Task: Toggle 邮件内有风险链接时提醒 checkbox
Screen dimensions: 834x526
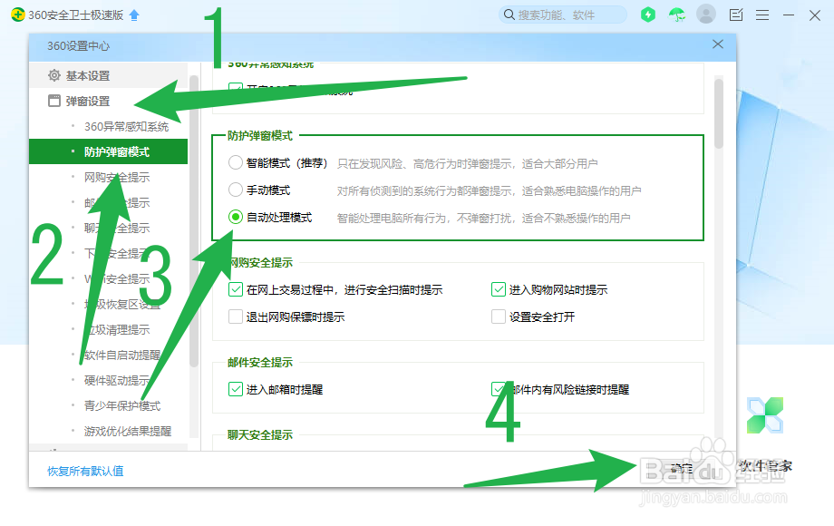Action: 498,389
